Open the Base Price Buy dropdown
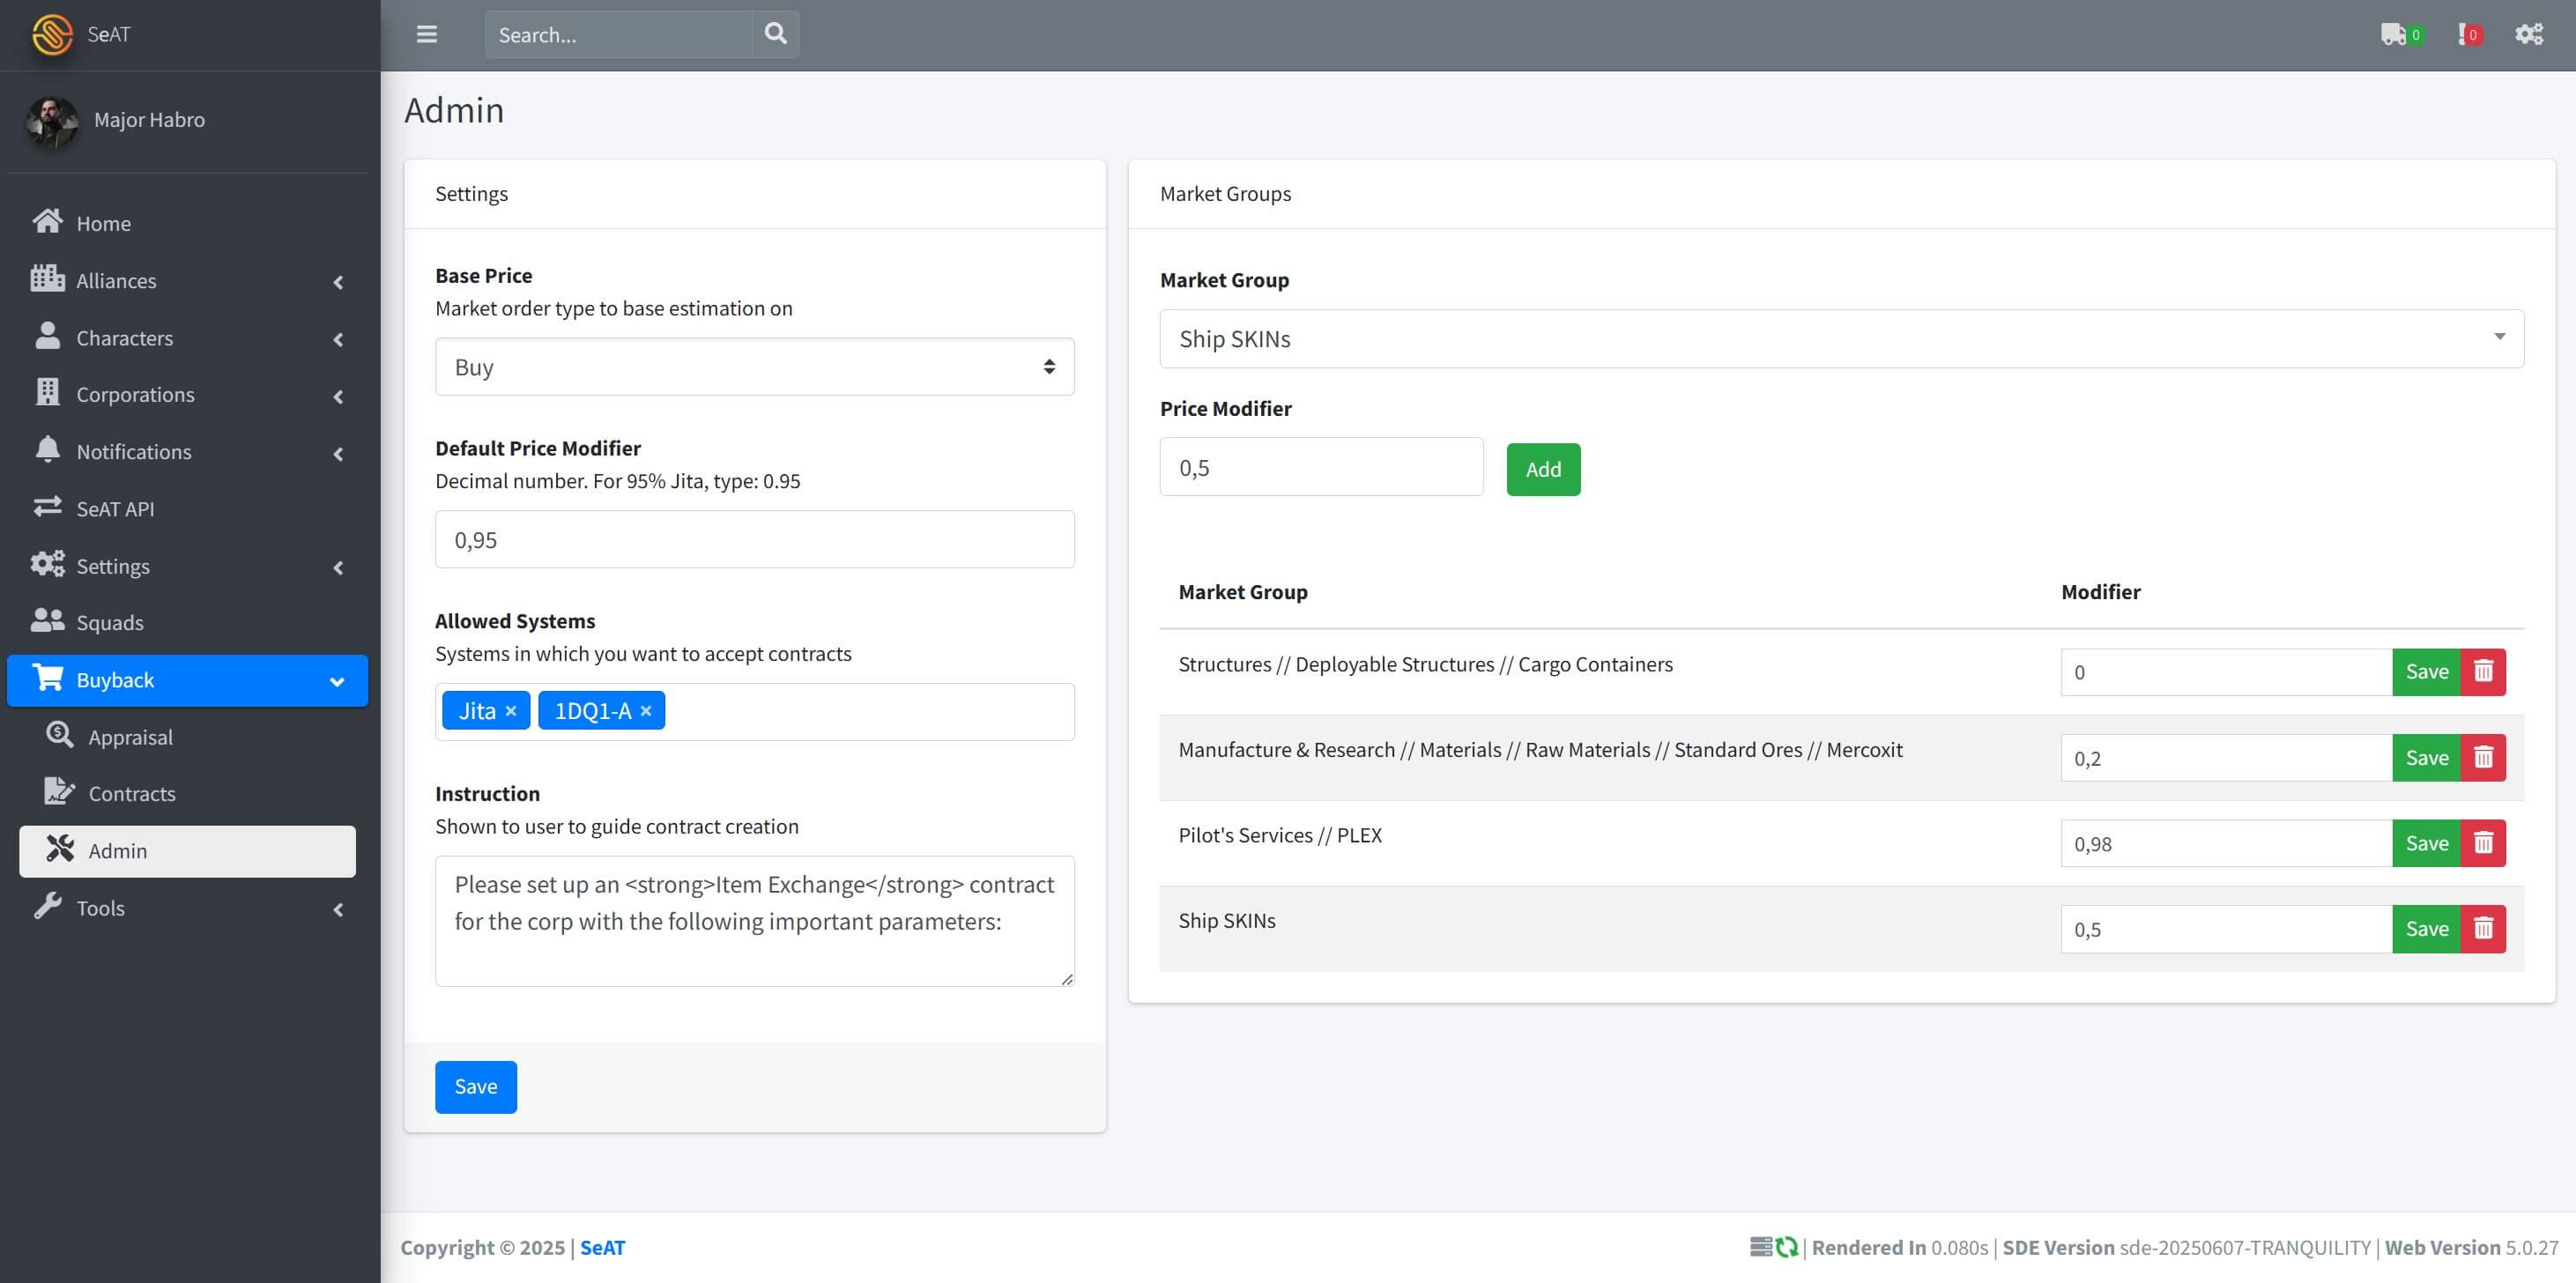The height and width of the screenshot is (1283, 2576). 754,367
